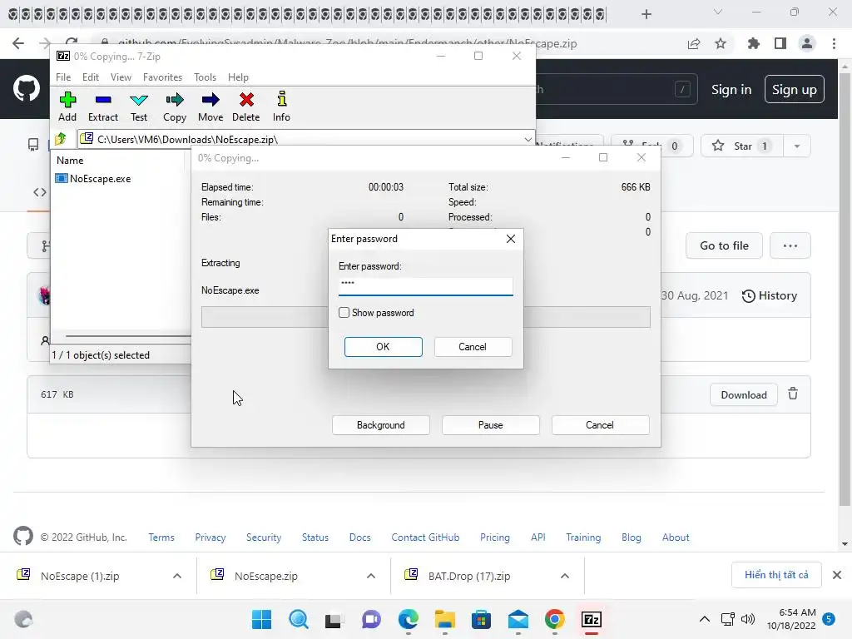Click the Sign up button on GitHub
The height and width of the screenshot is (639, 852).
pyautogui.click(x=795, y=90)
